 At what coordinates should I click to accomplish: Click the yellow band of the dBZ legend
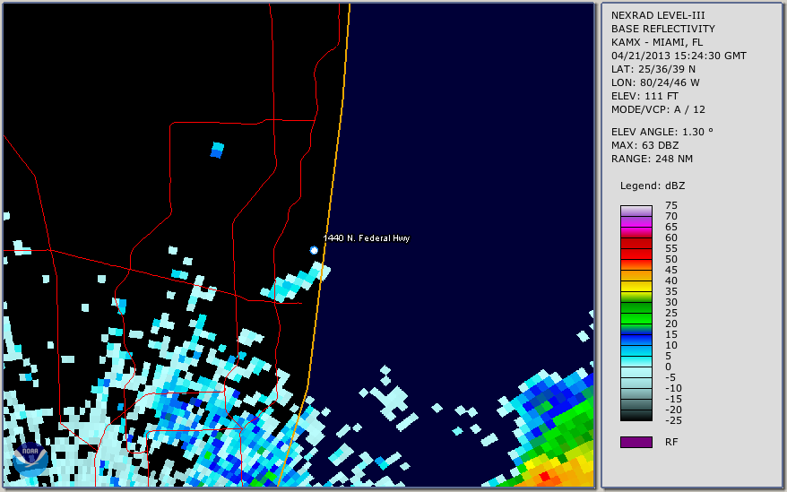click(636, 286)
